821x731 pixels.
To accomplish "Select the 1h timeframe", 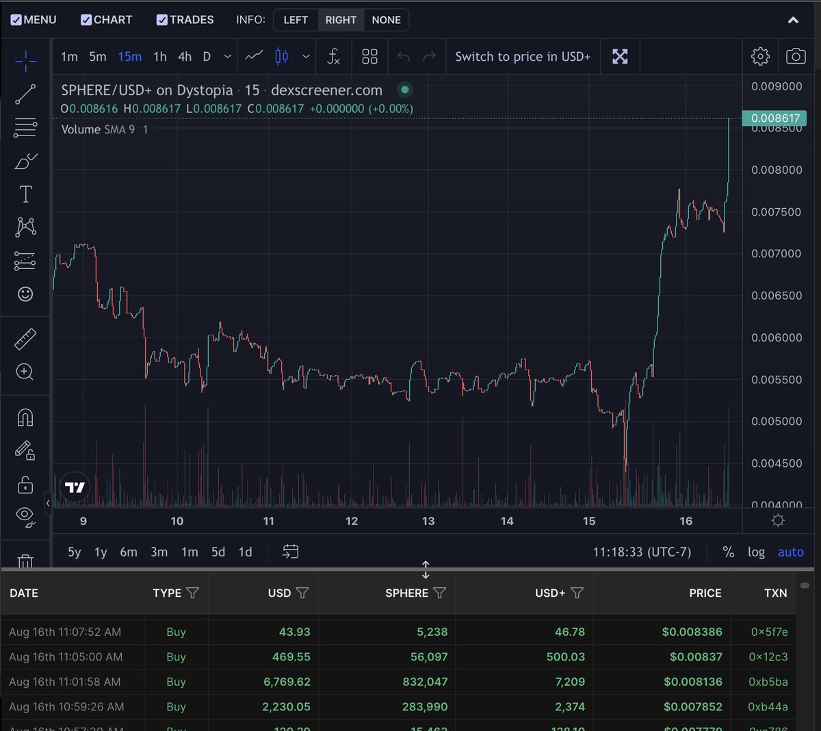I will pos(159,57).
